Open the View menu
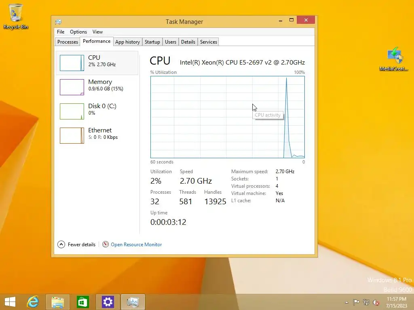Viewport: 414px width, 310px height. pos(97,31)
